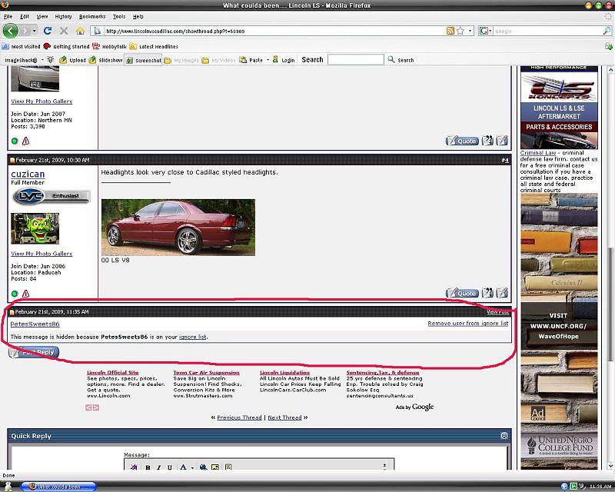Viewport: 615px width, 492px height.
Task: Click the Home icon in navigation bar
Action: pos(80,31)
